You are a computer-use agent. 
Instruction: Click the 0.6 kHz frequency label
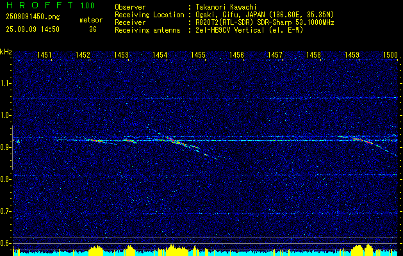coord(5,243)
